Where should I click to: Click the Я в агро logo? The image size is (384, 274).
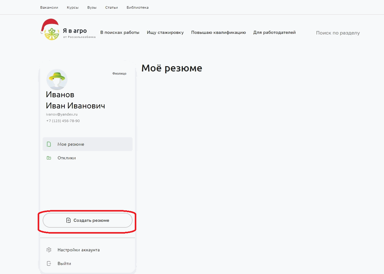(x=68, y=32)
